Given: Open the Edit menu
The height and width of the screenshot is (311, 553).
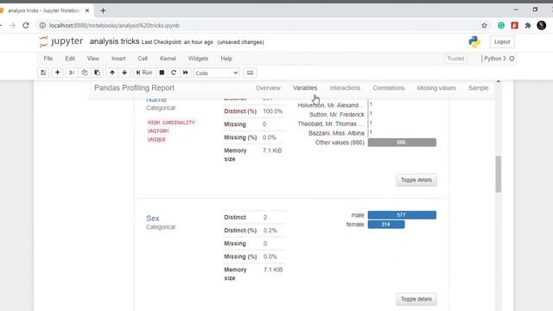Looking at the screenshot, I should (x=70, y=59).
